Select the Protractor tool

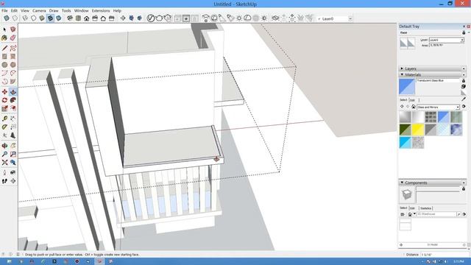click(x=4, y=127)
